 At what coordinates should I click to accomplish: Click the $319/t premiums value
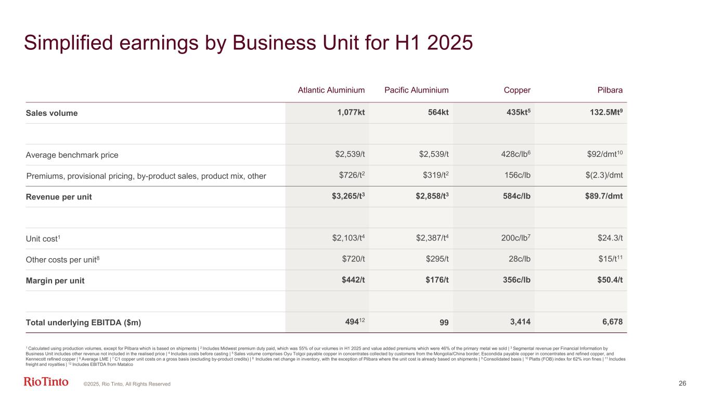[x=436, y=175]
